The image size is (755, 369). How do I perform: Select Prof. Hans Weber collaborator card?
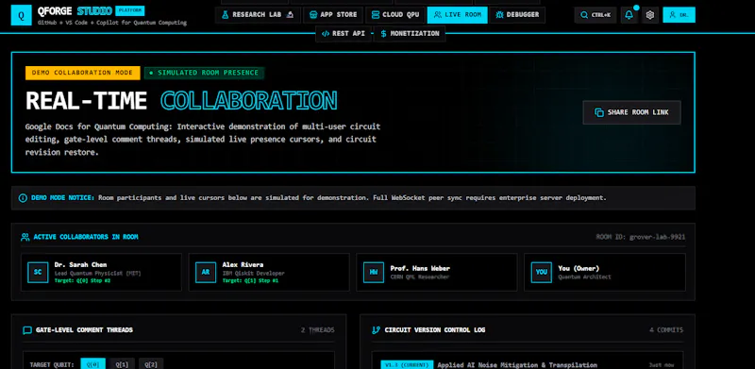point(437,272)
